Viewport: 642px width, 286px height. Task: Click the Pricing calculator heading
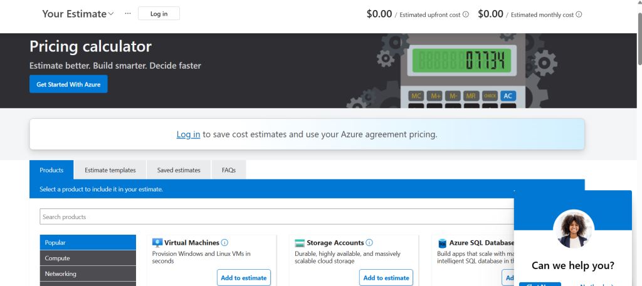[x=90, y=46]
